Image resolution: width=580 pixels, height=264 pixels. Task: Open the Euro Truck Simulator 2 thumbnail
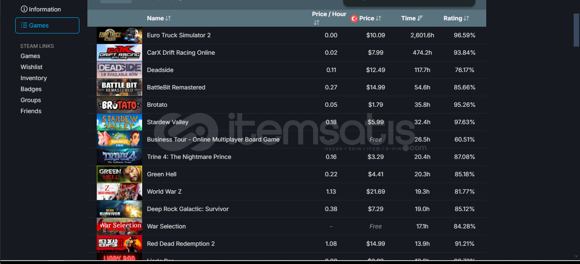pos(119,35)
